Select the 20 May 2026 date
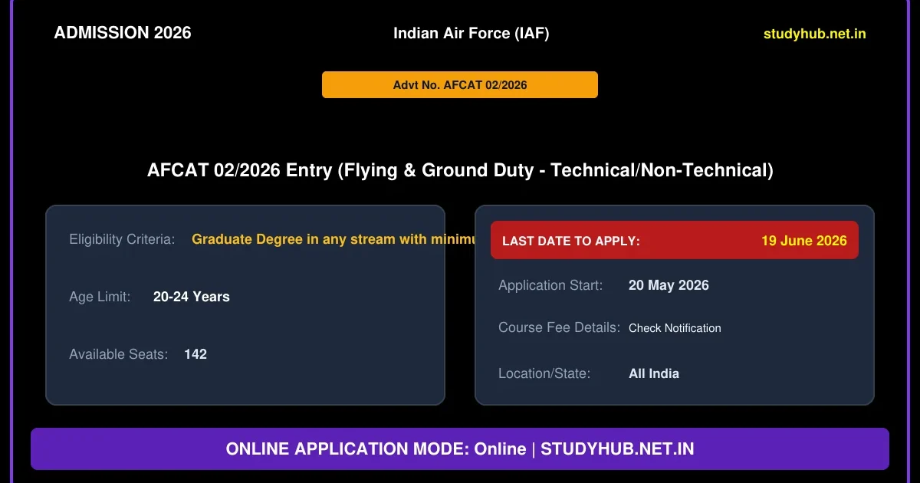 point(669,285)
